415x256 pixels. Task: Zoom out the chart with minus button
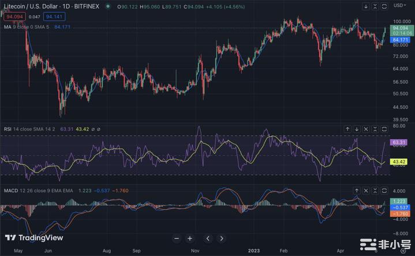(x=177, y=238)
